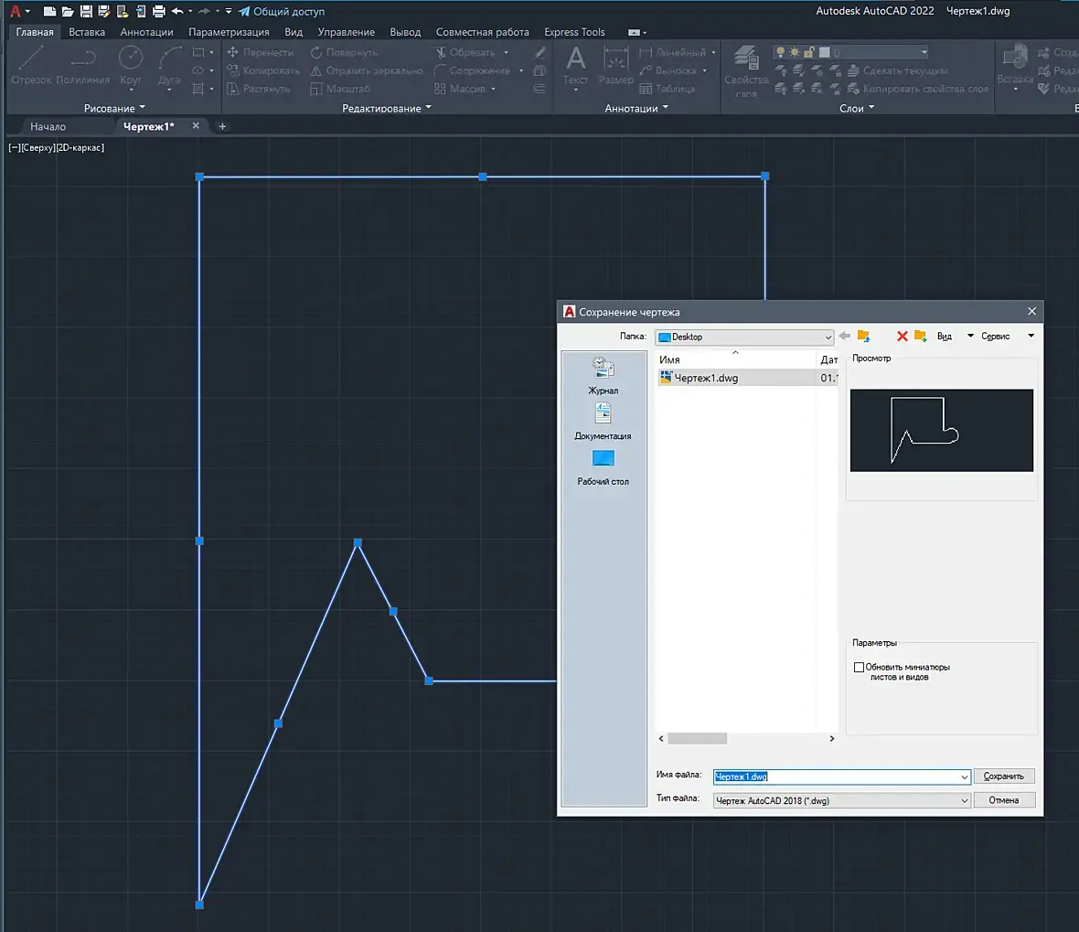Create a new folder in the save dialog

(921, 337)
